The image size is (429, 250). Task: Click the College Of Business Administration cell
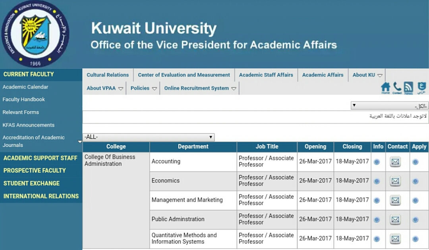116,200
